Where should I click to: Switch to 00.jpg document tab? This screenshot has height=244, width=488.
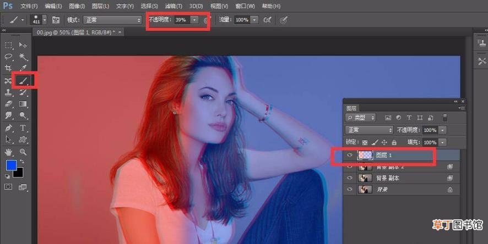pyautogui.click(x=75, y=32)
